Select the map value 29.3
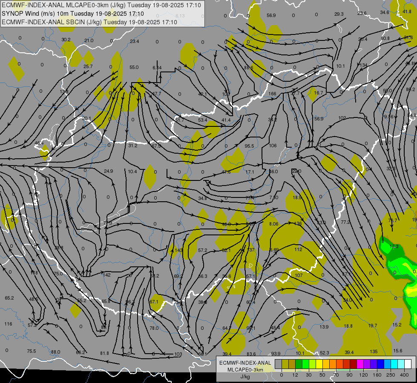This screenshot has width=417, height=383. pyautogui.click(x=339, y=14)
